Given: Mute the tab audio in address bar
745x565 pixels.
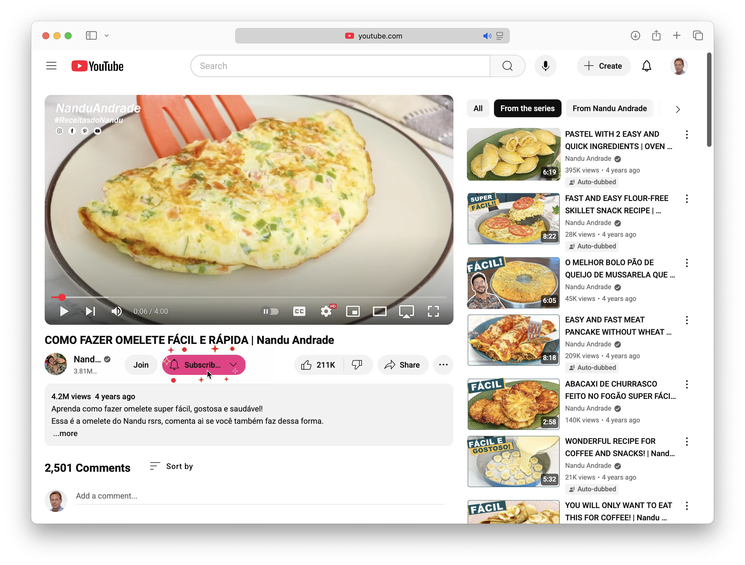Looking at the screenshot, I should (487, 36).
